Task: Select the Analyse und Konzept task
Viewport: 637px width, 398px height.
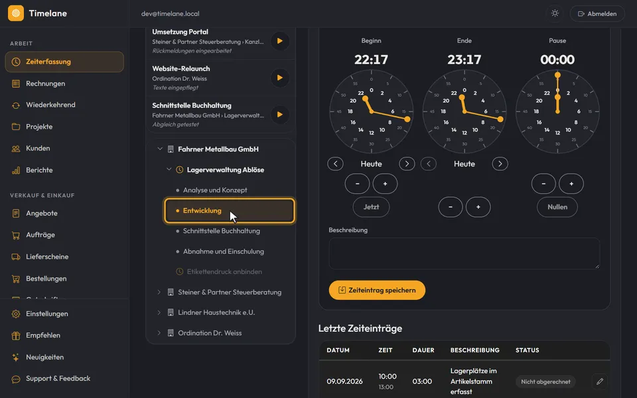Action: pyautogui.click(x=230, y=190)
